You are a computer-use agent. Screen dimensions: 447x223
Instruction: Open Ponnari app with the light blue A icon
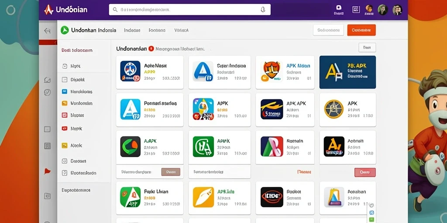coord(150,110)
